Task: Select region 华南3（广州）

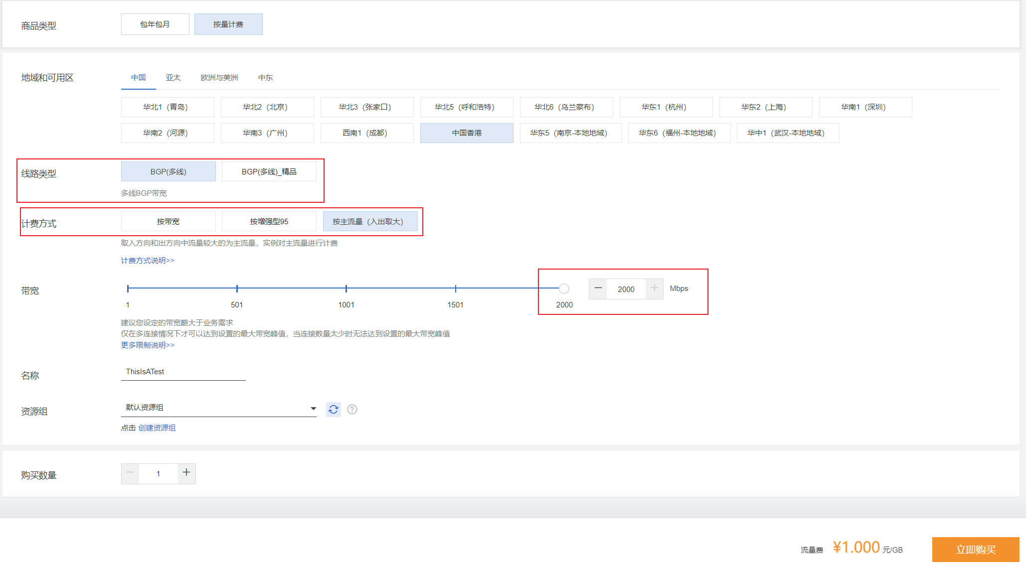Action: 267,133
